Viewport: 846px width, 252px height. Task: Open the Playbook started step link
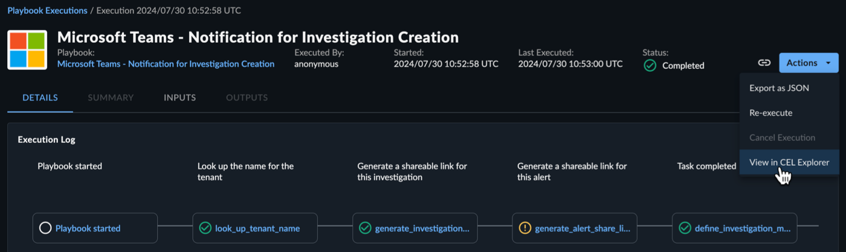point(88,228)
